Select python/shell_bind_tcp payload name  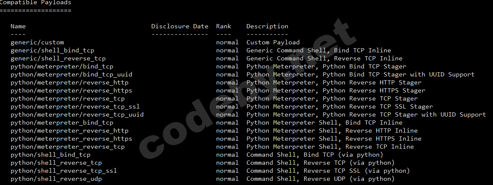point(50,155)
